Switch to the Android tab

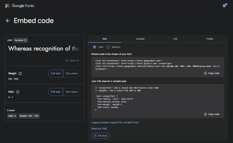140,39
